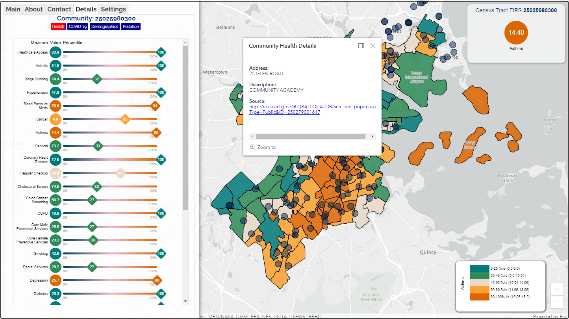Image resolution: width=569 pixels, height=319 pixels.
Task: Open the Main tab
Action: pos(13,9)
